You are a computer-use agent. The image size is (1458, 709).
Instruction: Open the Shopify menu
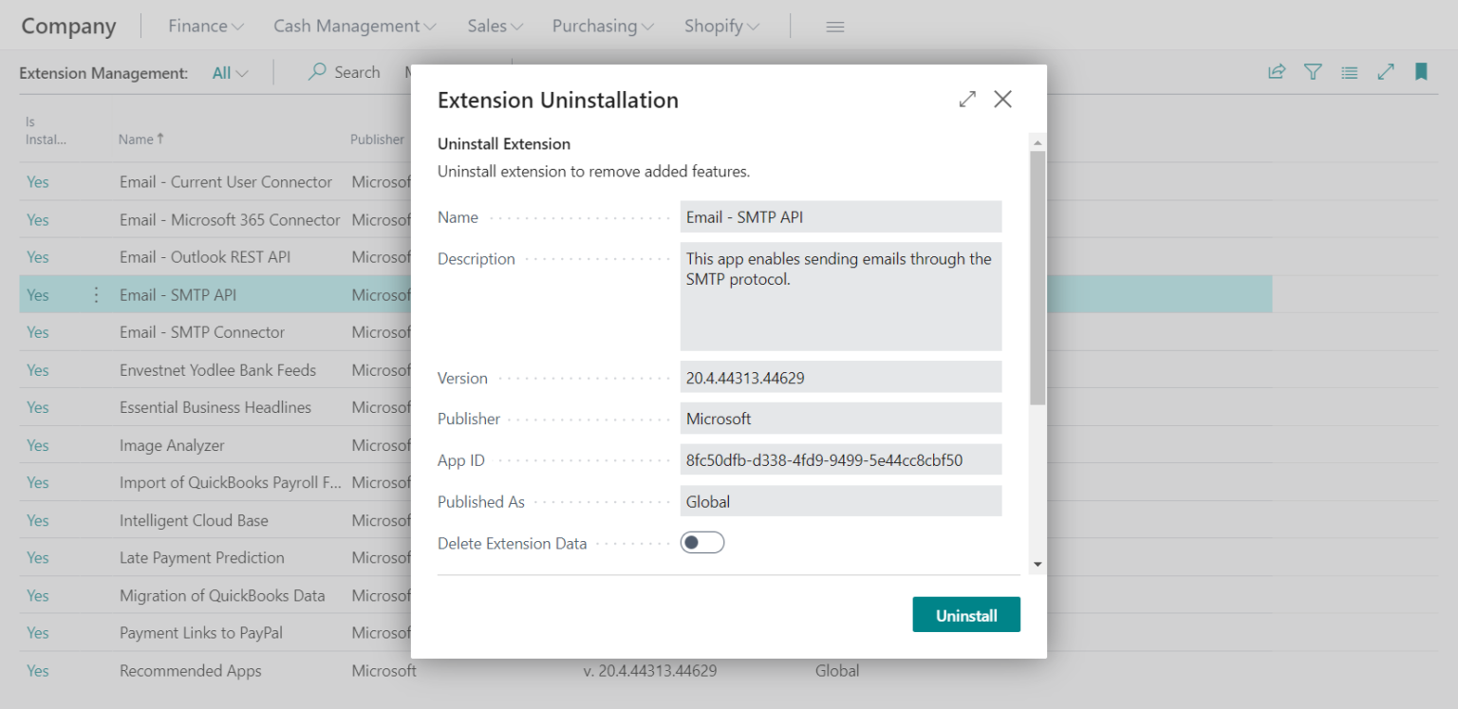[721, 26]
